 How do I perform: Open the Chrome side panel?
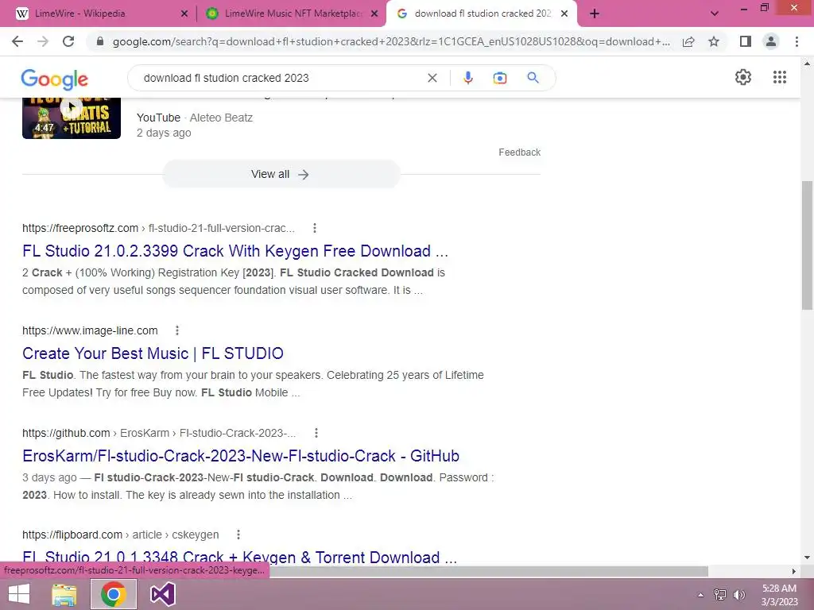click(x=746, y=41)
